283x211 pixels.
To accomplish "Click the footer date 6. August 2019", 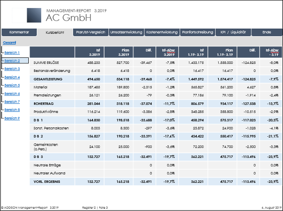I will tap(272, 208).
